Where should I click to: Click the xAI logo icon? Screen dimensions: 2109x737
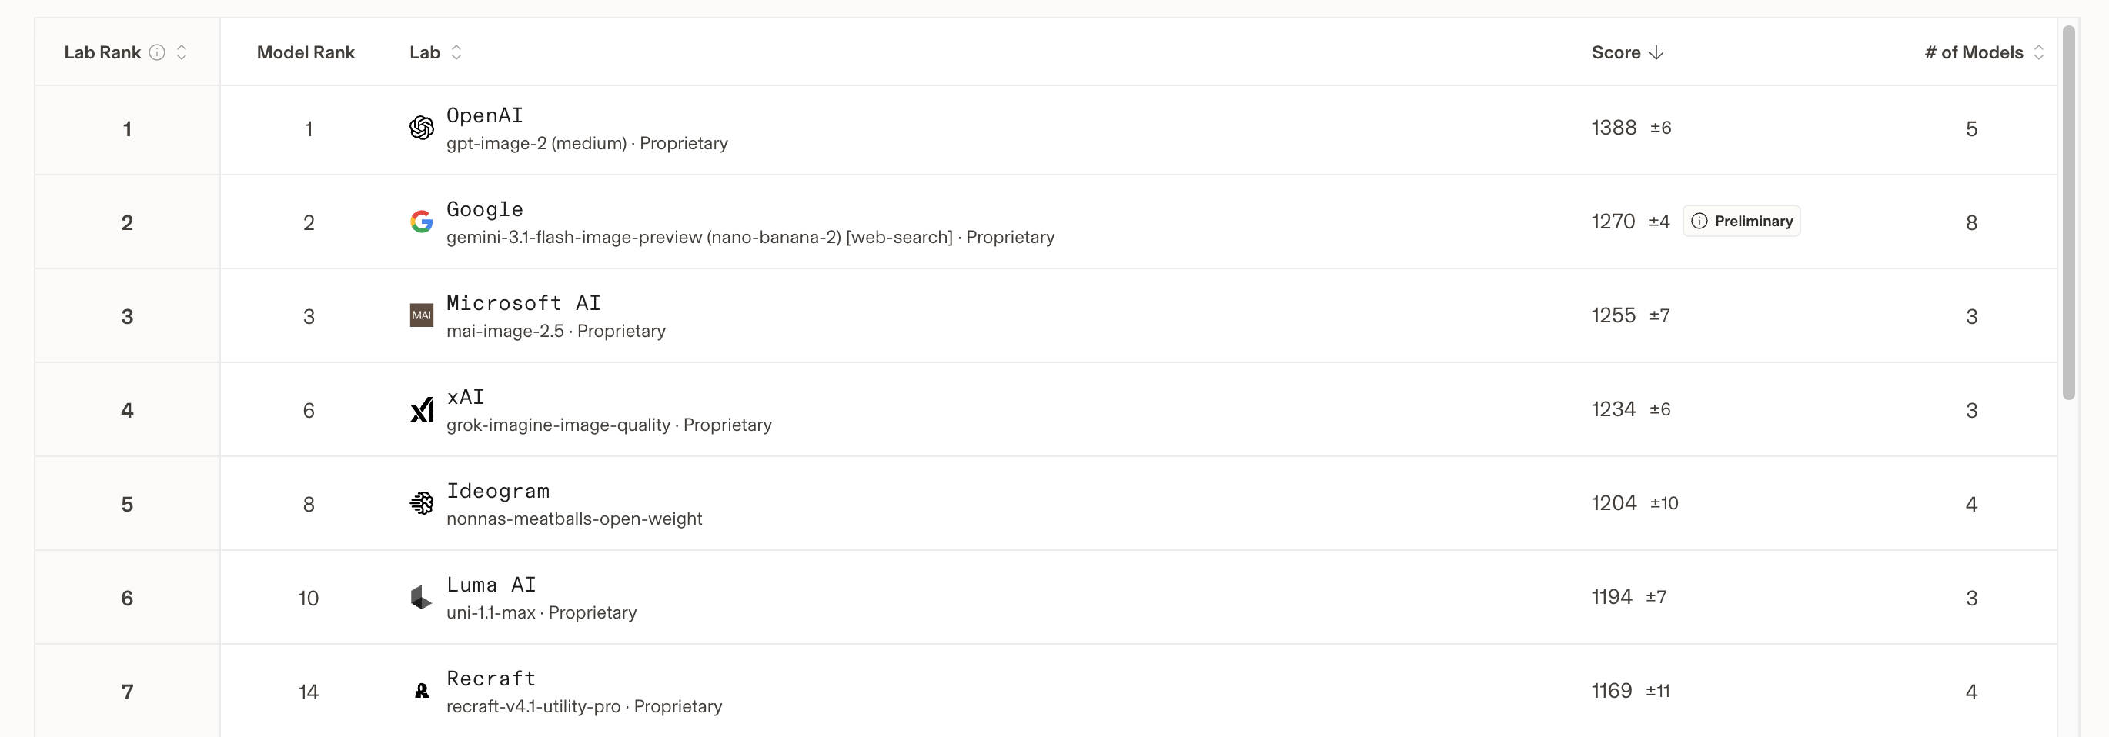click(x=422, y=409)
